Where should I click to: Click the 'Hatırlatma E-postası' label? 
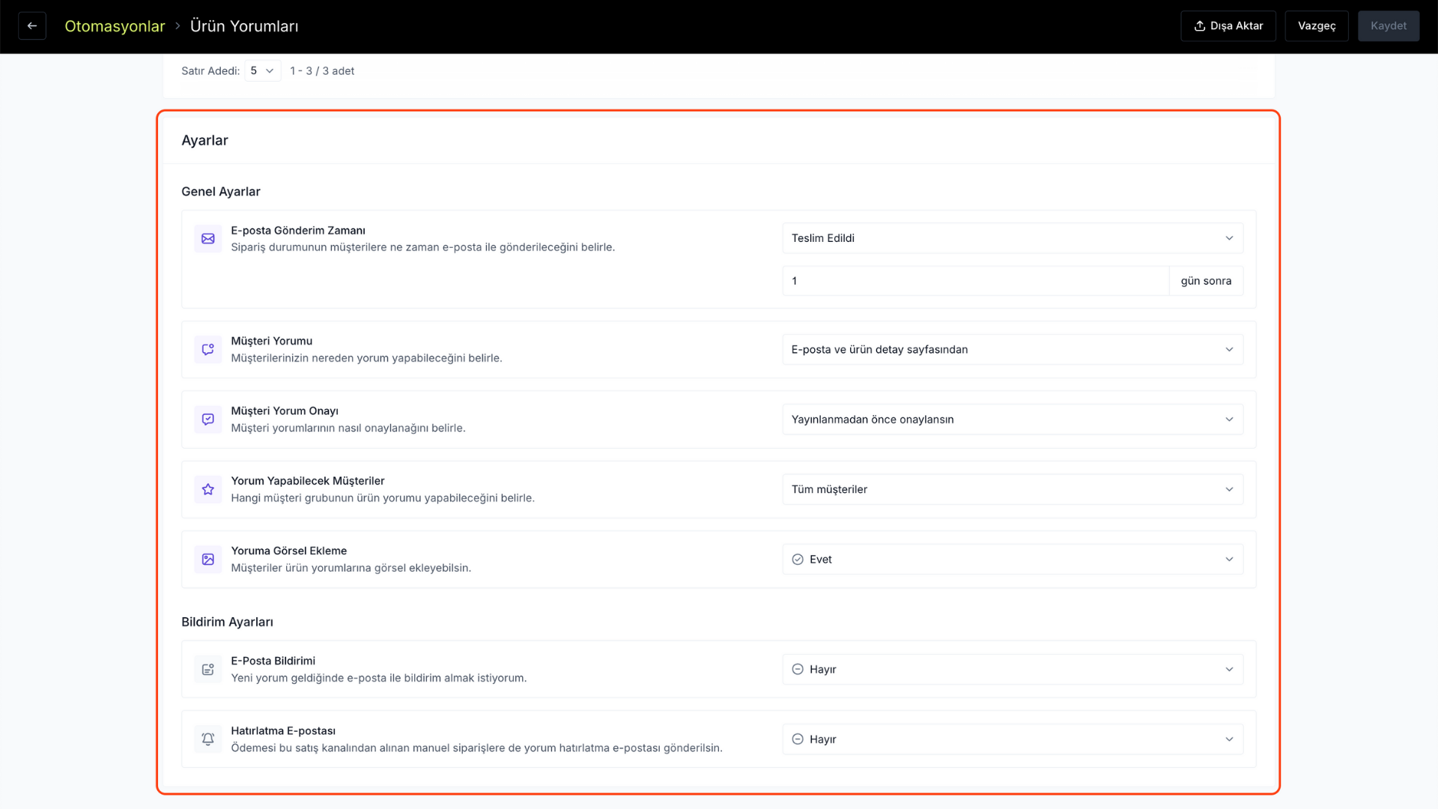283,731
